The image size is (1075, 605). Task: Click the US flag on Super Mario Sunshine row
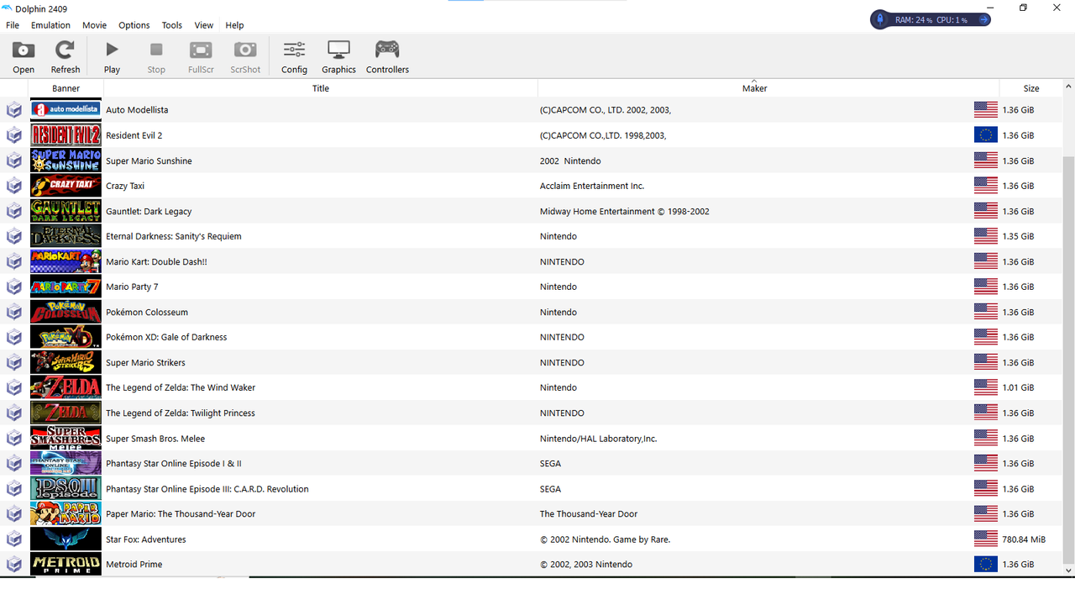pyautogui.click(x=986, y=160)
